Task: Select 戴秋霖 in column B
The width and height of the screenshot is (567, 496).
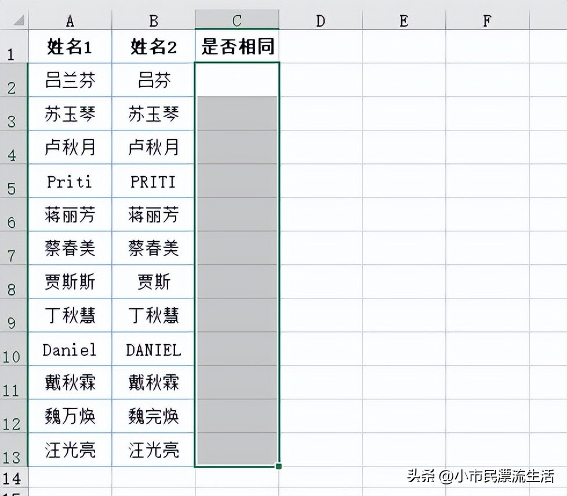Action: [x=153, y=382]
